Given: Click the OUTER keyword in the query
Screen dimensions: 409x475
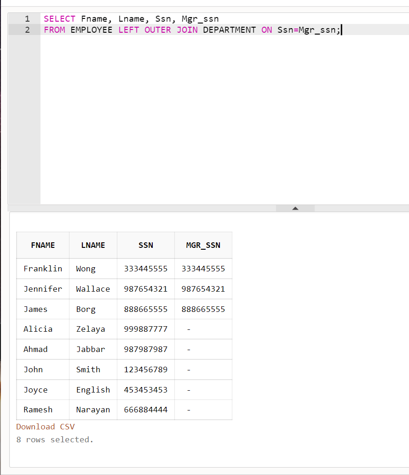Looking at the screenshot, I should click(x=158, y=30).
